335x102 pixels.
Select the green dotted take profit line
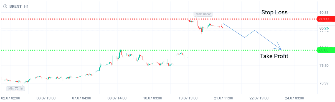[158, 50]
